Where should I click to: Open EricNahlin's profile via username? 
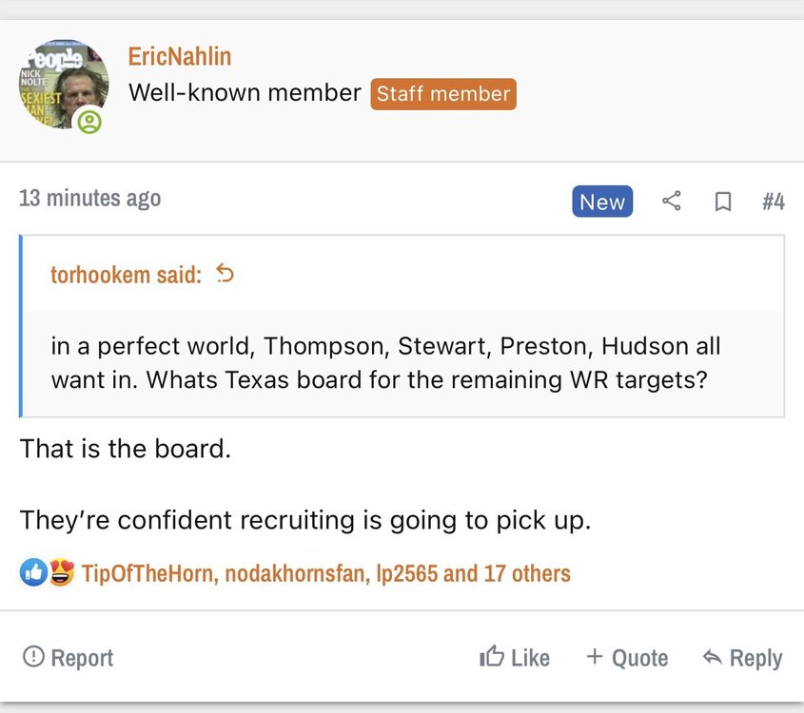tap(180, 56)
